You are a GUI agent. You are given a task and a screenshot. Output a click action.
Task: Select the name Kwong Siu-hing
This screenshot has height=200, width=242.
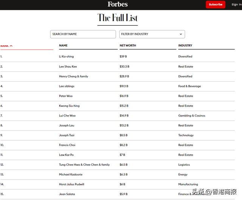pos(69,106)
